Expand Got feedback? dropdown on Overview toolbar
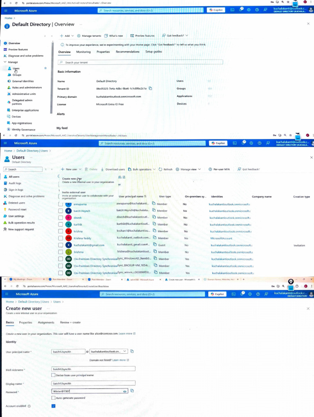The image size is (314, 417). (x=175, y=36)
